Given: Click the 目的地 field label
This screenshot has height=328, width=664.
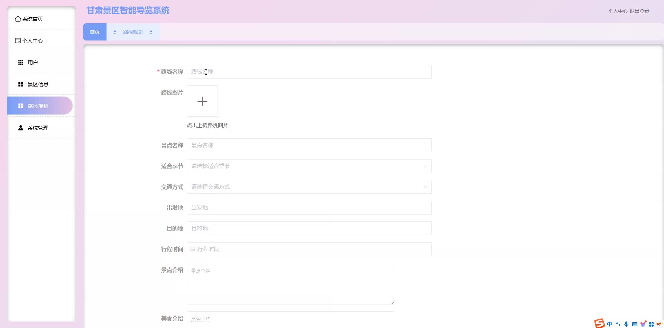Looking at the screenshot, I should coord(175,228).
